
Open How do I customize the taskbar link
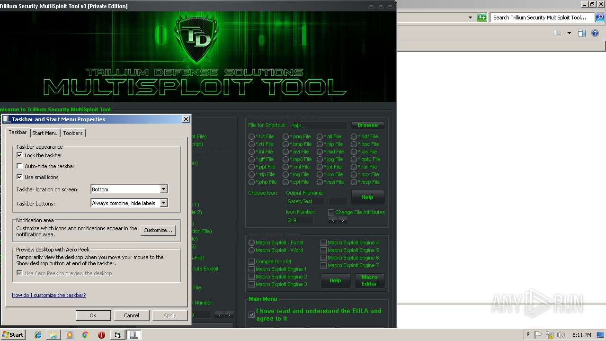49,295
